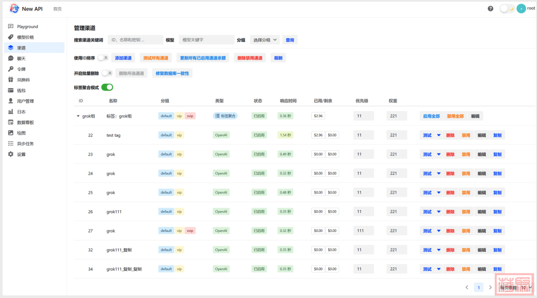
Task: Click the 添加渠道 button
Action: pos(123,58)
